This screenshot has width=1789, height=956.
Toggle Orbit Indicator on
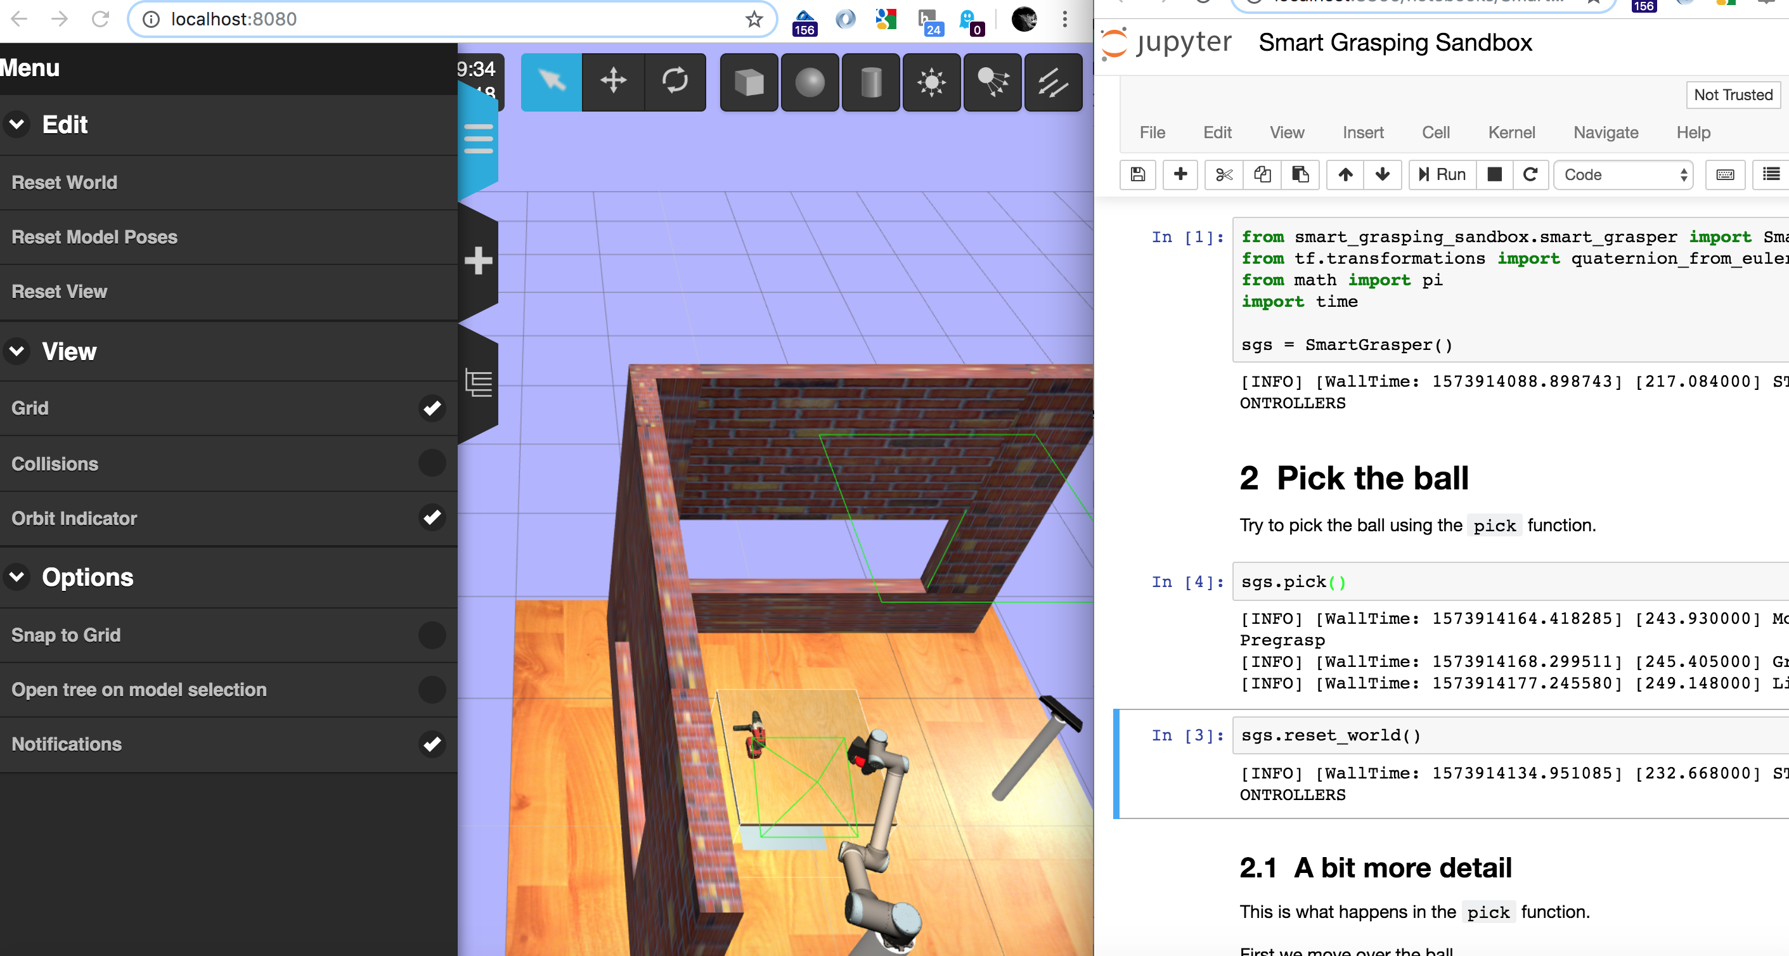pos(432,517)
